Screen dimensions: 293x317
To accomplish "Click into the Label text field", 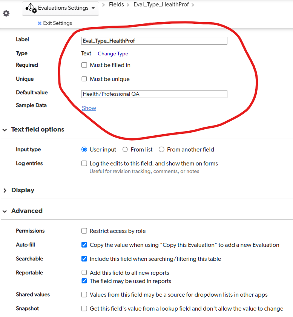I will point(154,41).
